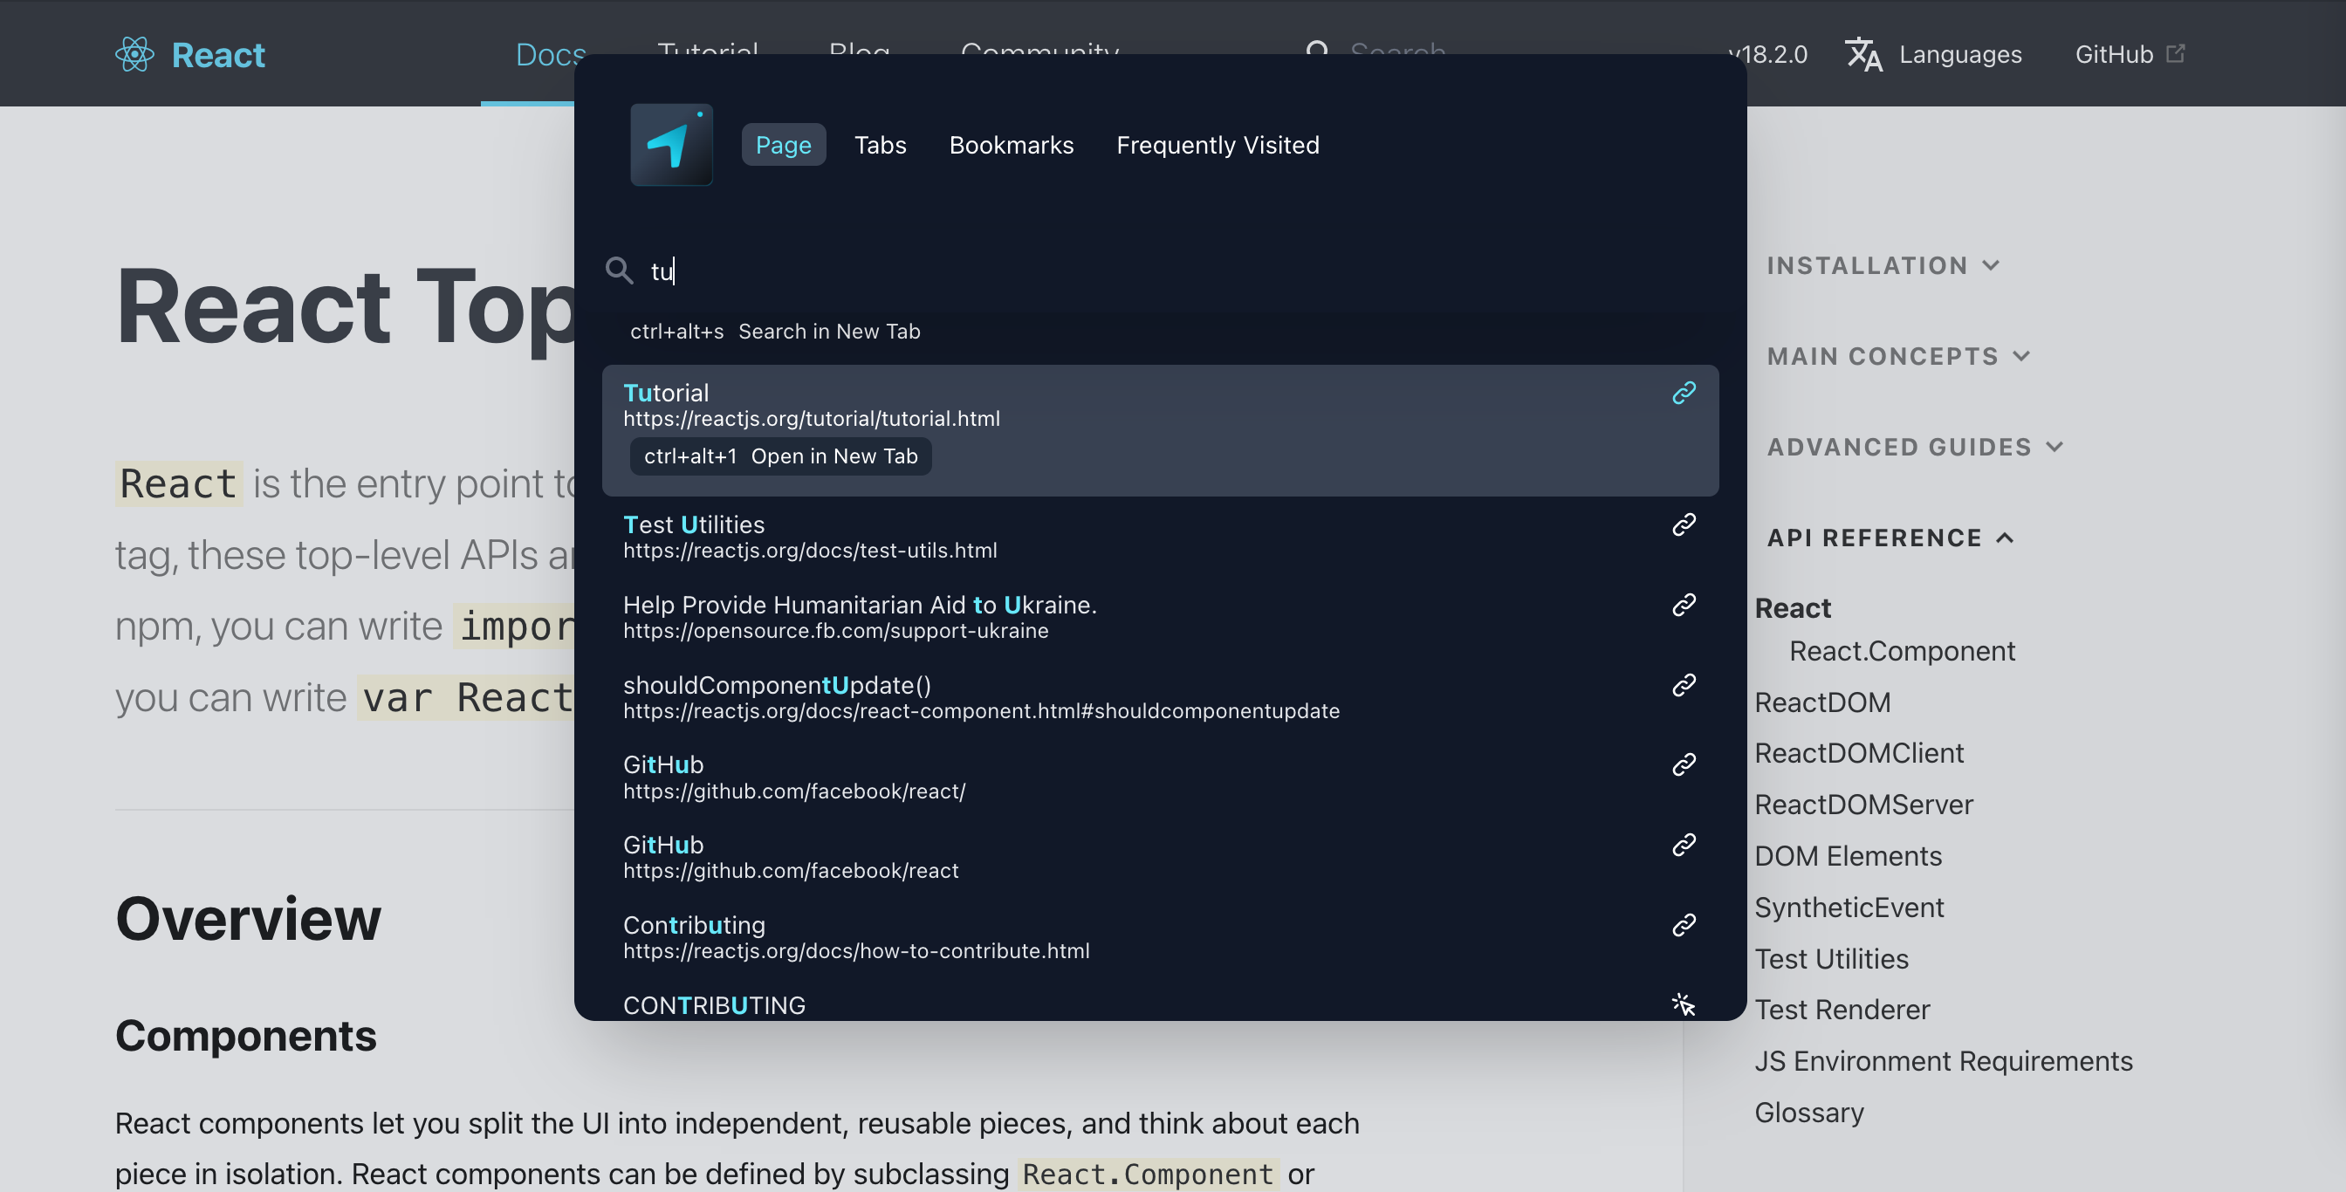Open the Humanitarian Aid to Ukraine result
This screenshot has height=1192, width=2346.
[x=1160, y=616]
